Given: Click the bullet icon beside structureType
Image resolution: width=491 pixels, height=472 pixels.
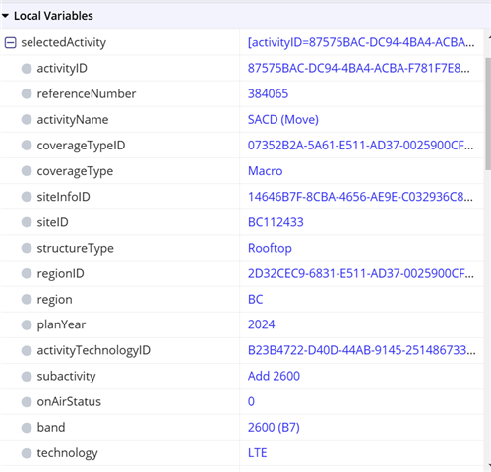Looking at the screenshot, I should pyautogui.click(x=27, y=248).
